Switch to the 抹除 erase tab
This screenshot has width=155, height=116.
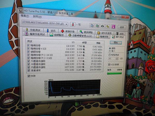coord(120,34)
